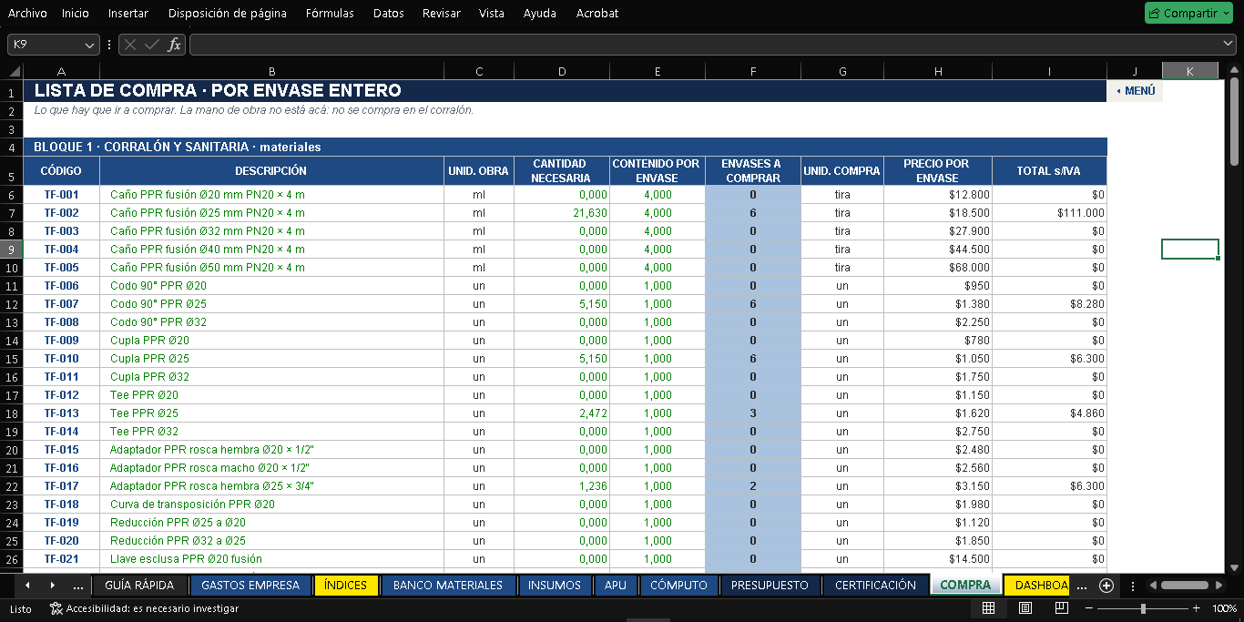Zoom out with the minus icon

click(1089, 608)
